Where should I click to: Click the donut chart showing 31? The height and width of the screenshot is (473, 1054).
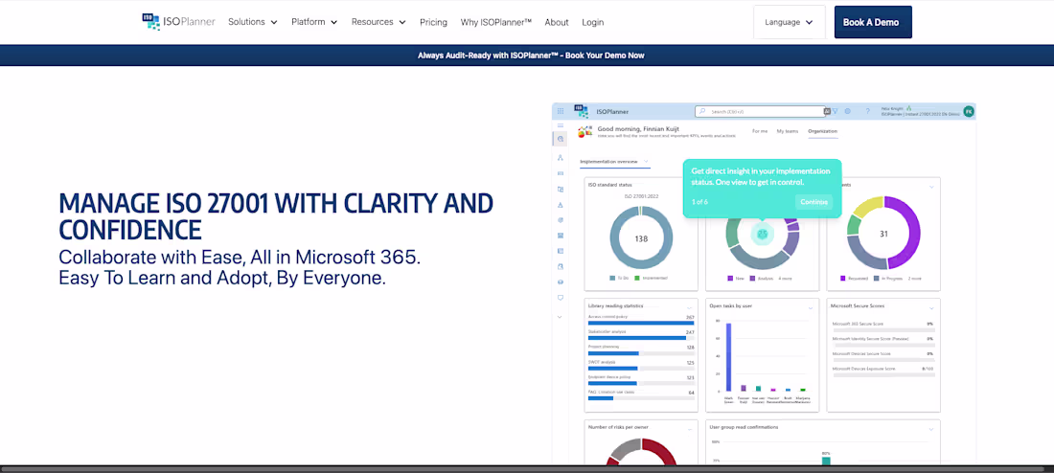pyautogui.click(x=884, y=233)
